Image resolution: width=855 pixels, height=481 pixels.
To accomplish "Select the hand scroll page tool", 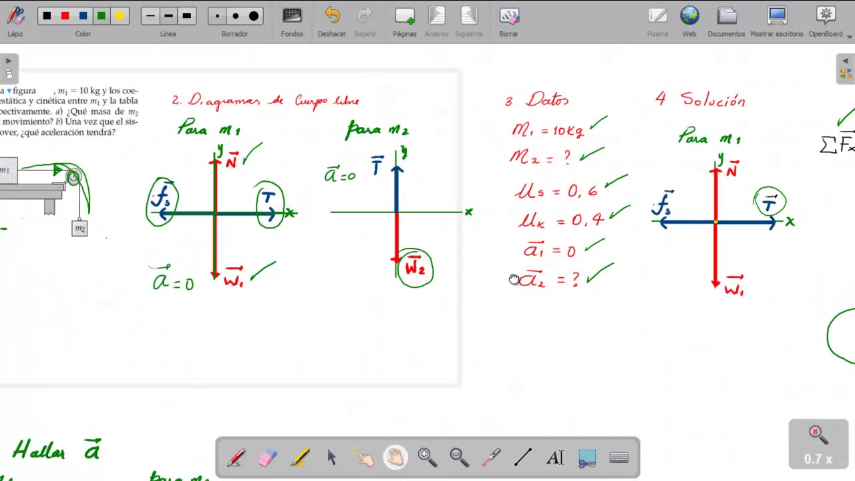I will coord(395,458).
